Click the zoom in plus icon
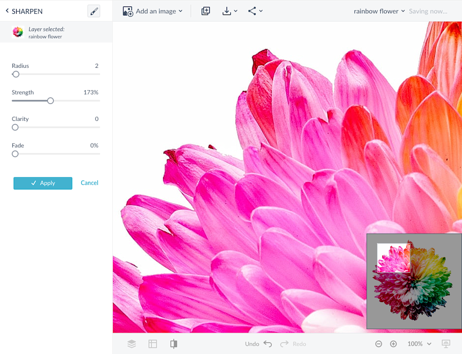 (x=393, y=344)
